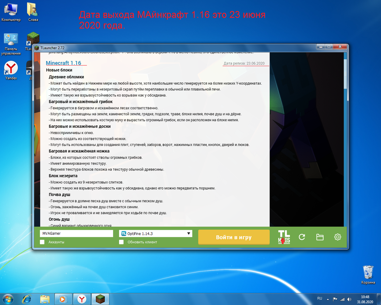Open the Minecraft 1.16 heading link
Viewport: 381px width, 305px height.
coord(63,63)
